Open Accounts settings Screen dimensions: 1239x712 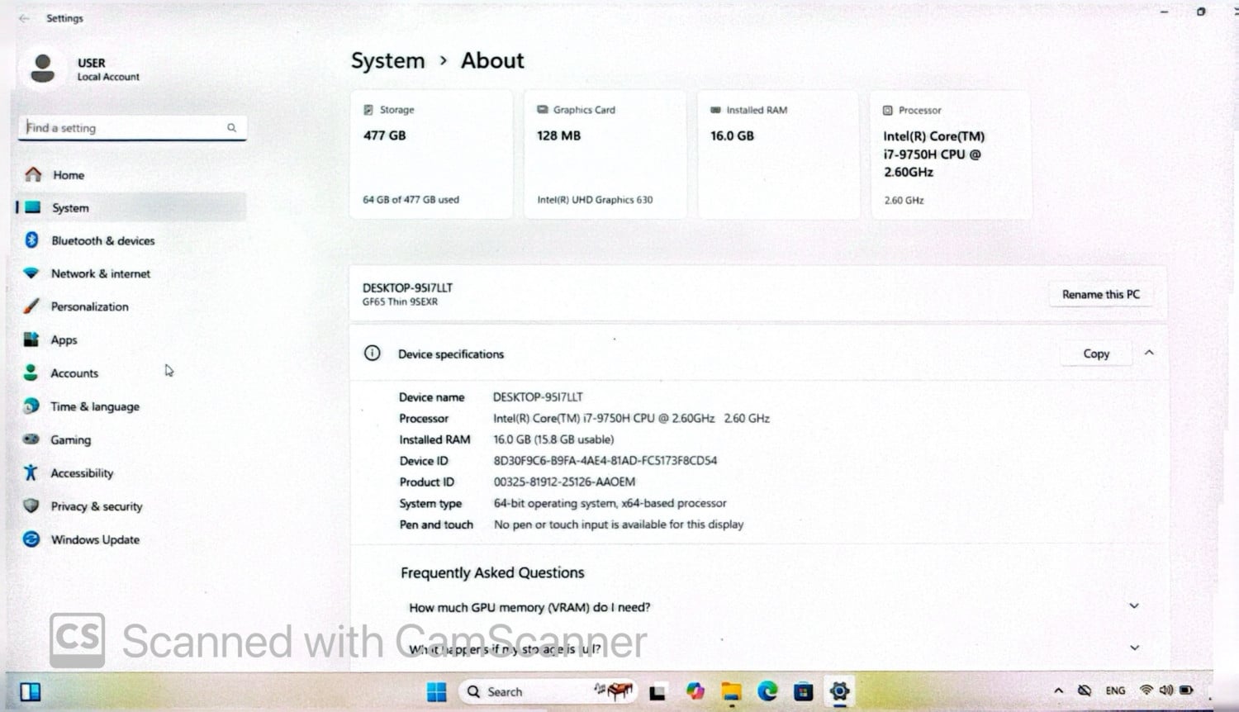pyautogui.click(x=74, y=373)
